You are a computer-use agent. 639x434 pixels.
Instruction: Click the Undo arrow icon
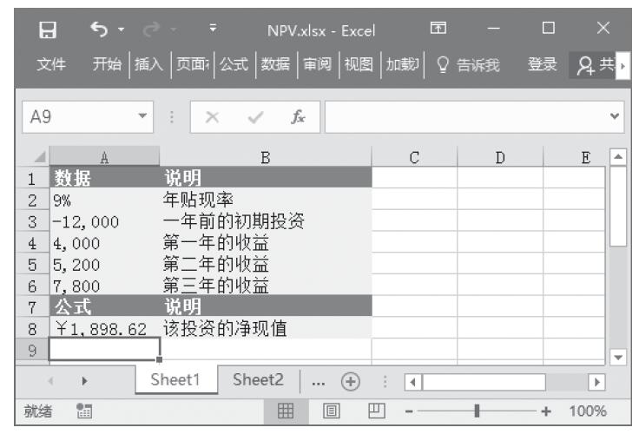pyautogui.click(x=97, y=32)
